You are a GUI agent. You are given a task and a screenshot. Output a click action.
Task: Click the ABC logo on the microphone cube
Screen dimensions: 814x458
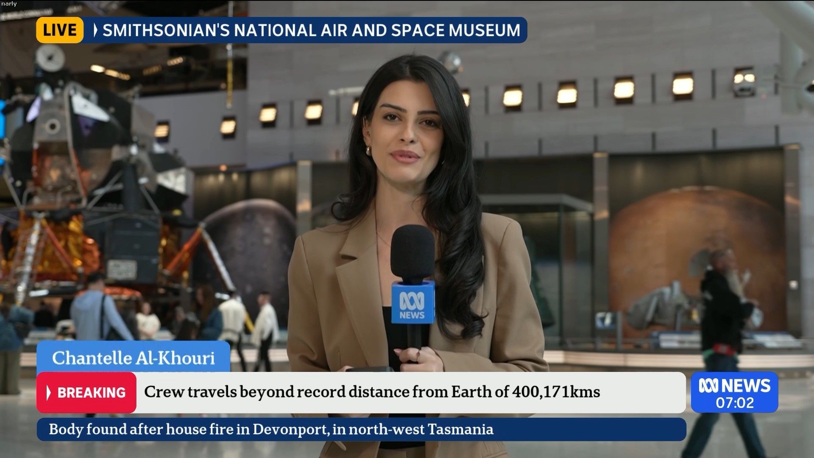tap(412, 300)
